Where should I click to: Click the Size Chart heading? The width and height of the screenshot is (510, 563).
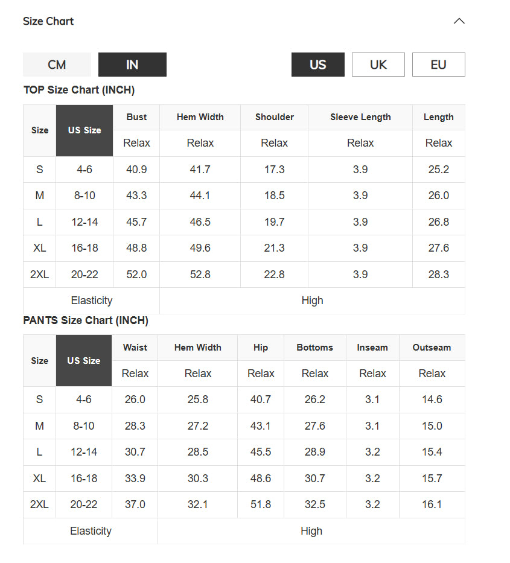pyautogui.click(x=48, y=21)
